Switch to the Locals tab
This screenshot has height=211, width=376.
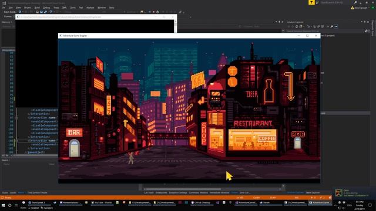pyautogui.click(x=13, y=193)
